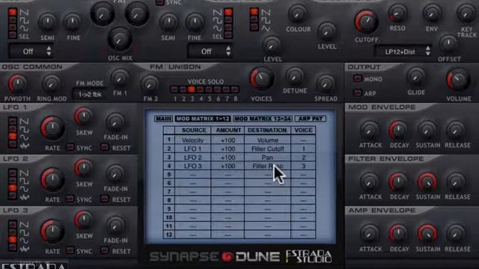Switch to the MAIN tab

(163, 119)
